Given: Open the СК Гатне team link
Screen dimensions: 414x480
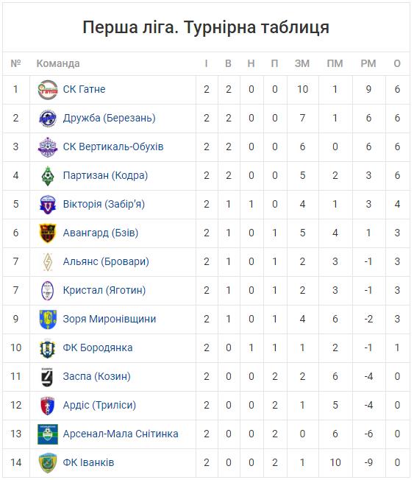Looking at the screenshot, I should (x=84, y=89).
